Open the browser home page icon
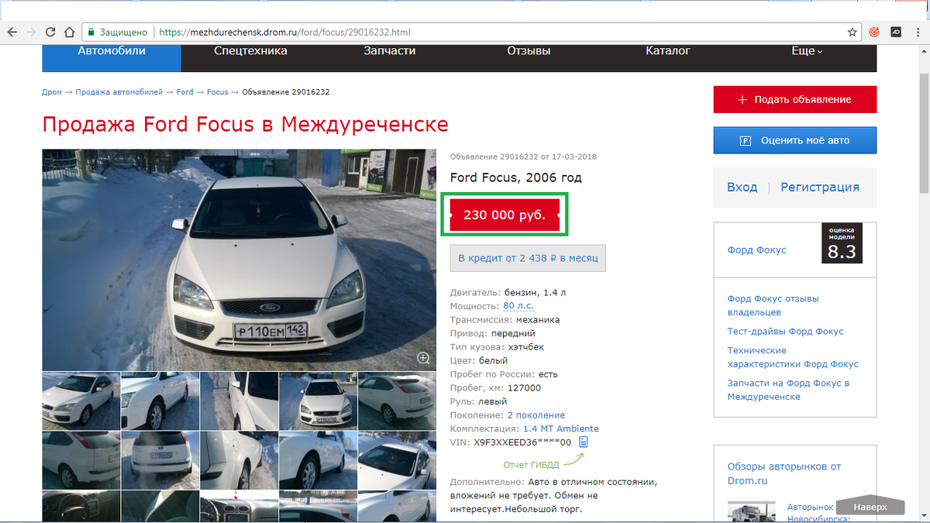This screenshot has width=930, height=523. click(69, 33)
